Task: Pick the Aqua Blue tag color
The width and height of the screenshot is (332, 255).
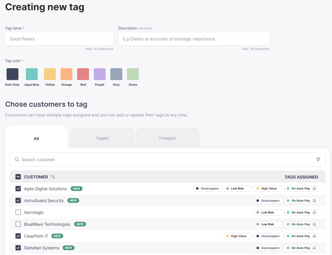Action: [32, 74]
